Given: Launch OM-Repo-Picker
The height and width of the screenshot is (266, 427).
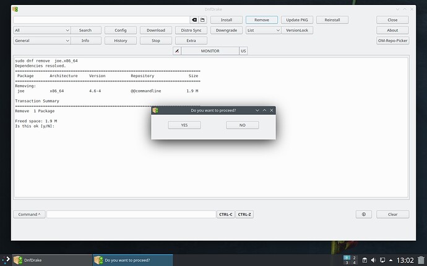Looking at the screenshot, I should coord(392,41).
